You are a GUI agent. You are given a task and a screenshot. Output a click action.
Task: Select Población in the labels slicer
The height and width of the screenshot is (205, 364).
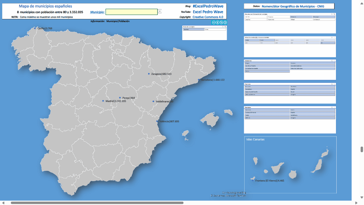click(301, 17)
